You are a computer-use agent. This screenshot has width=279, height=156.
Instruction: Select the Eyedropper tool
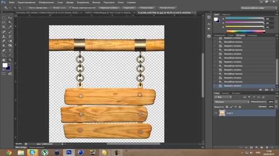point(10,27)
